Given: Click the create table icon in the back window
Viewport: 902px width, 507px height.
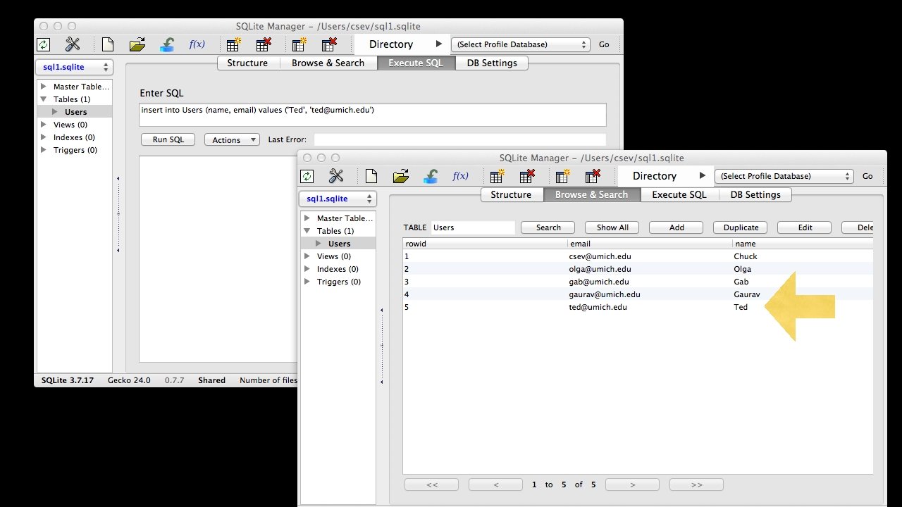Looking at the screenshot, I should [234, 44].
